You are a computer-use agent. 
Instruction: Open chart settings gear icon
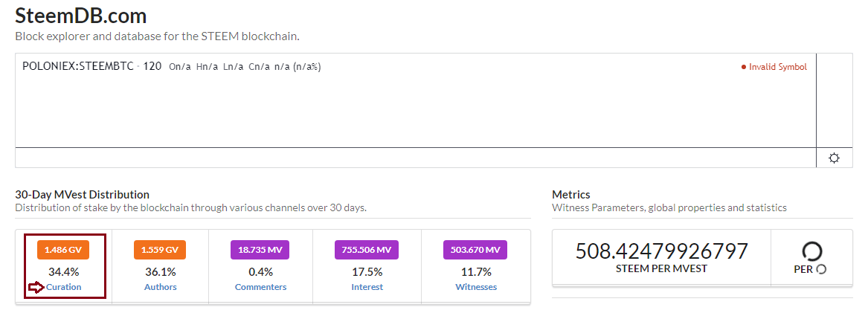click(x=834, y=158)
